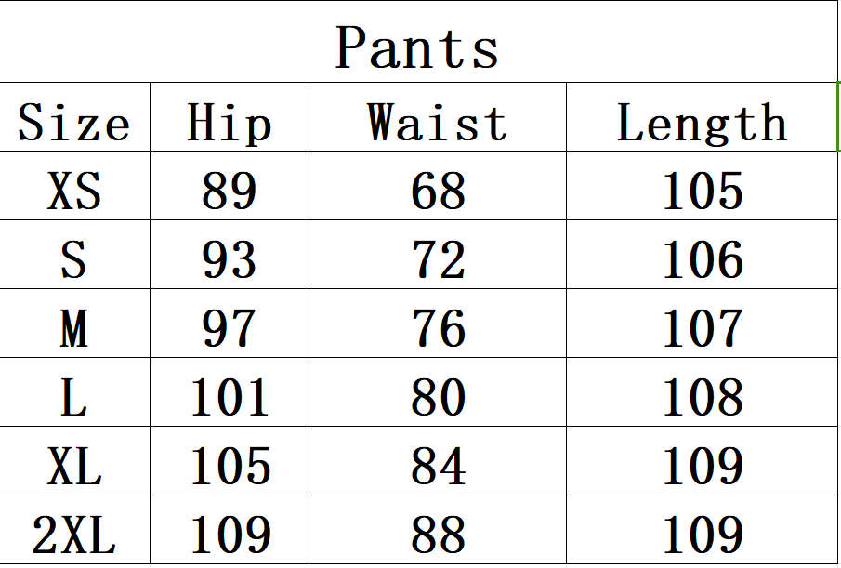Click the Length column header
Screen dimensions: 841x568
(x=703, y=123)
